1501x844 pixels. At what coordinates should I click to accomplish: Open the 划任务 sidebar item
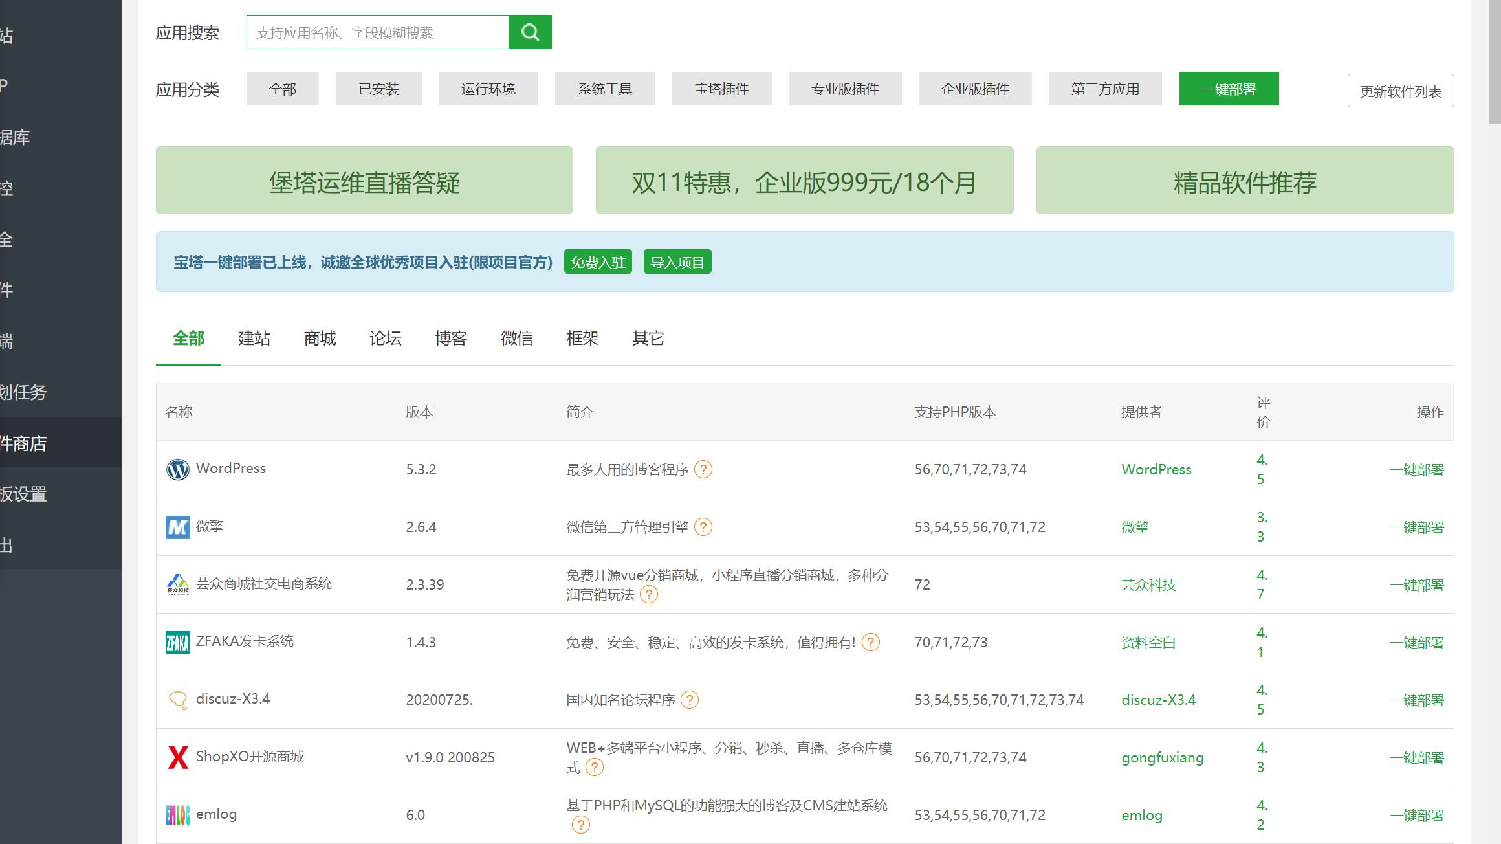click(x=61, y=392)
